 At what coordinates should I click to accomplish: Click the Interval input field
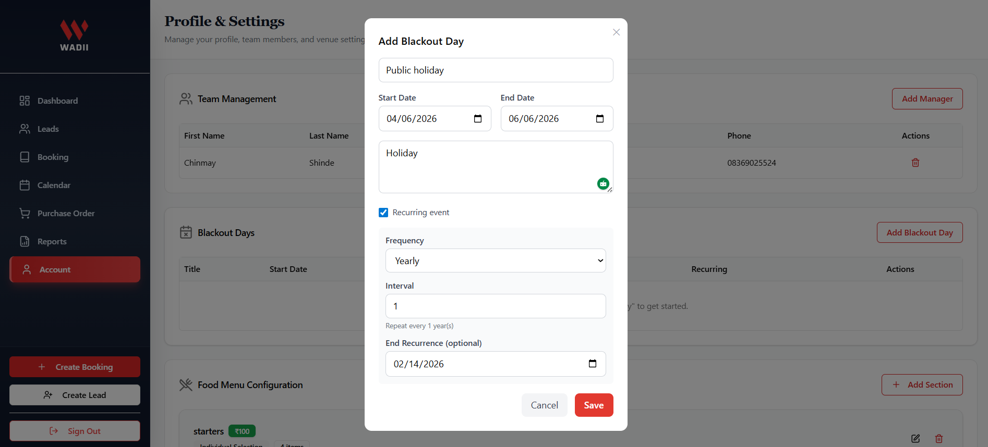tap(496, 306)
